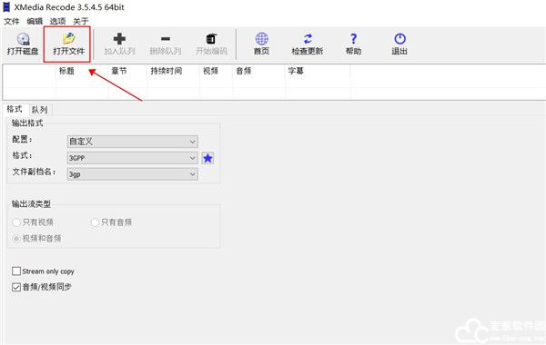546x345 pixels.
Task: Expand the file extension dropdown showing 3gp
Action: pos(132,174)
